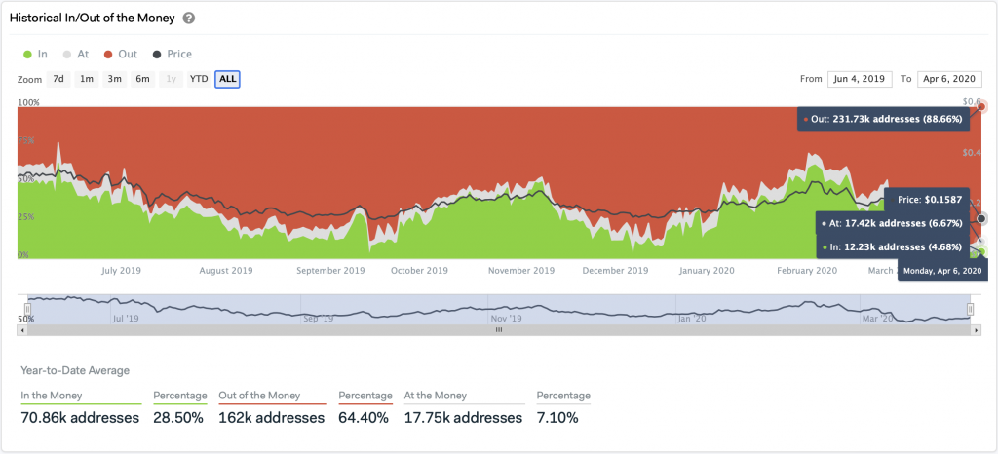
Task: Toggle the Price legend series
Action: (172, 54)
